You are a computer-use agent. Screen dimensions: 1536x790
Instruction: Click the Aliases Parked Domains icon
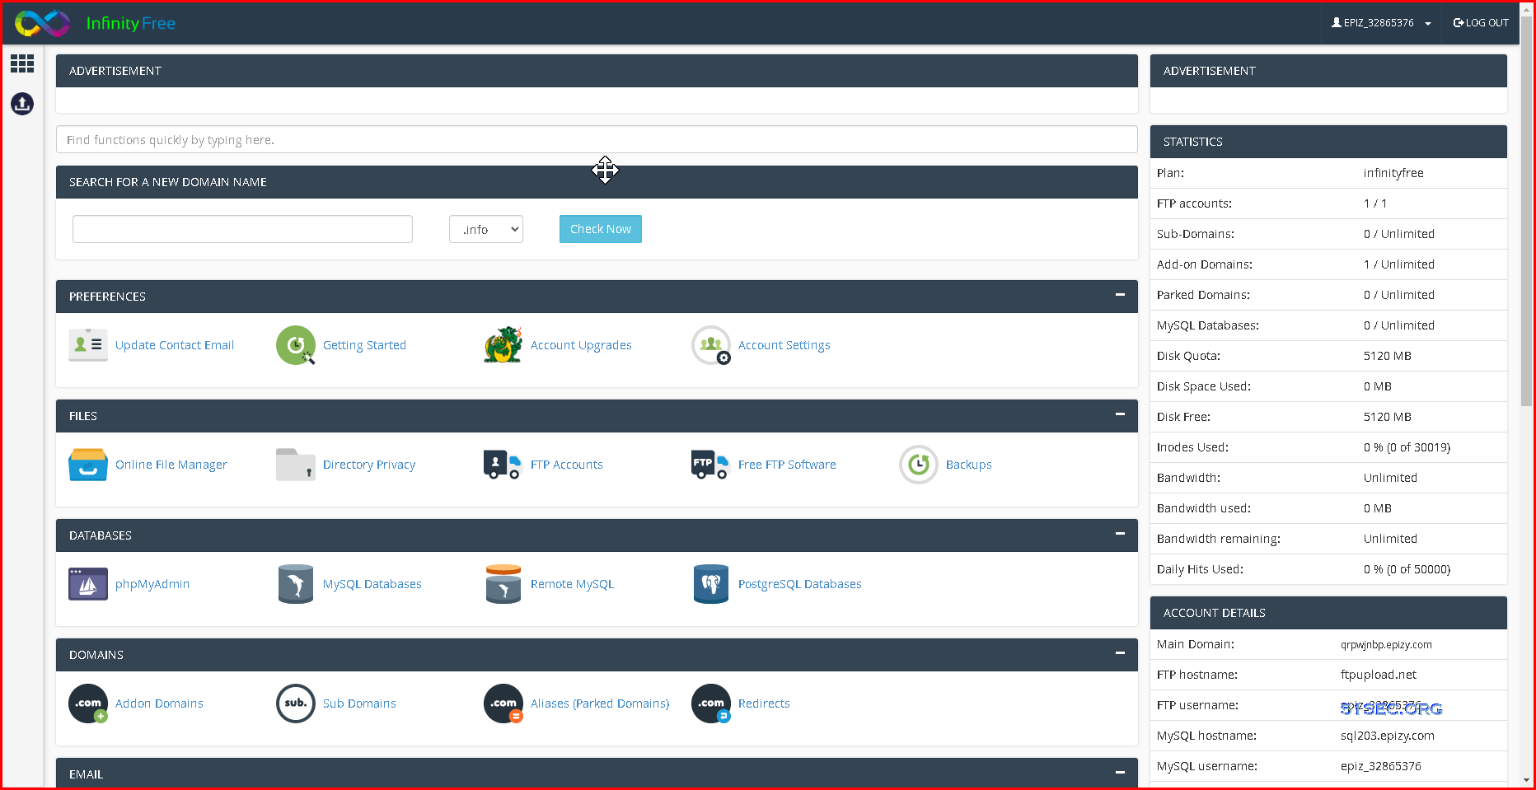503,704
